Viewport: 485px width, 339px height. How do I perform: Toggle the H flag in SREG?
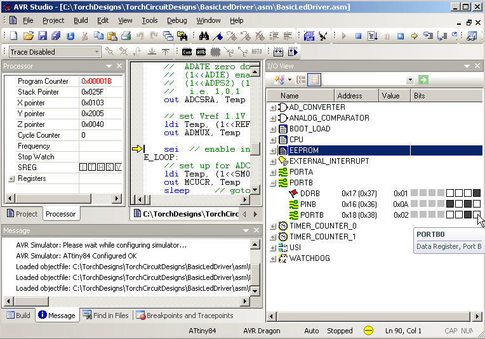[x=101, y=168]
